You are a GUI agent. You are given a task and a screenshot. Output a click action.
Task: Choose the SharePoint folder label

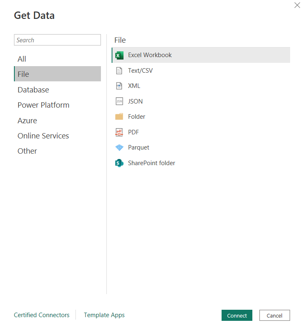tap(151, 163)
